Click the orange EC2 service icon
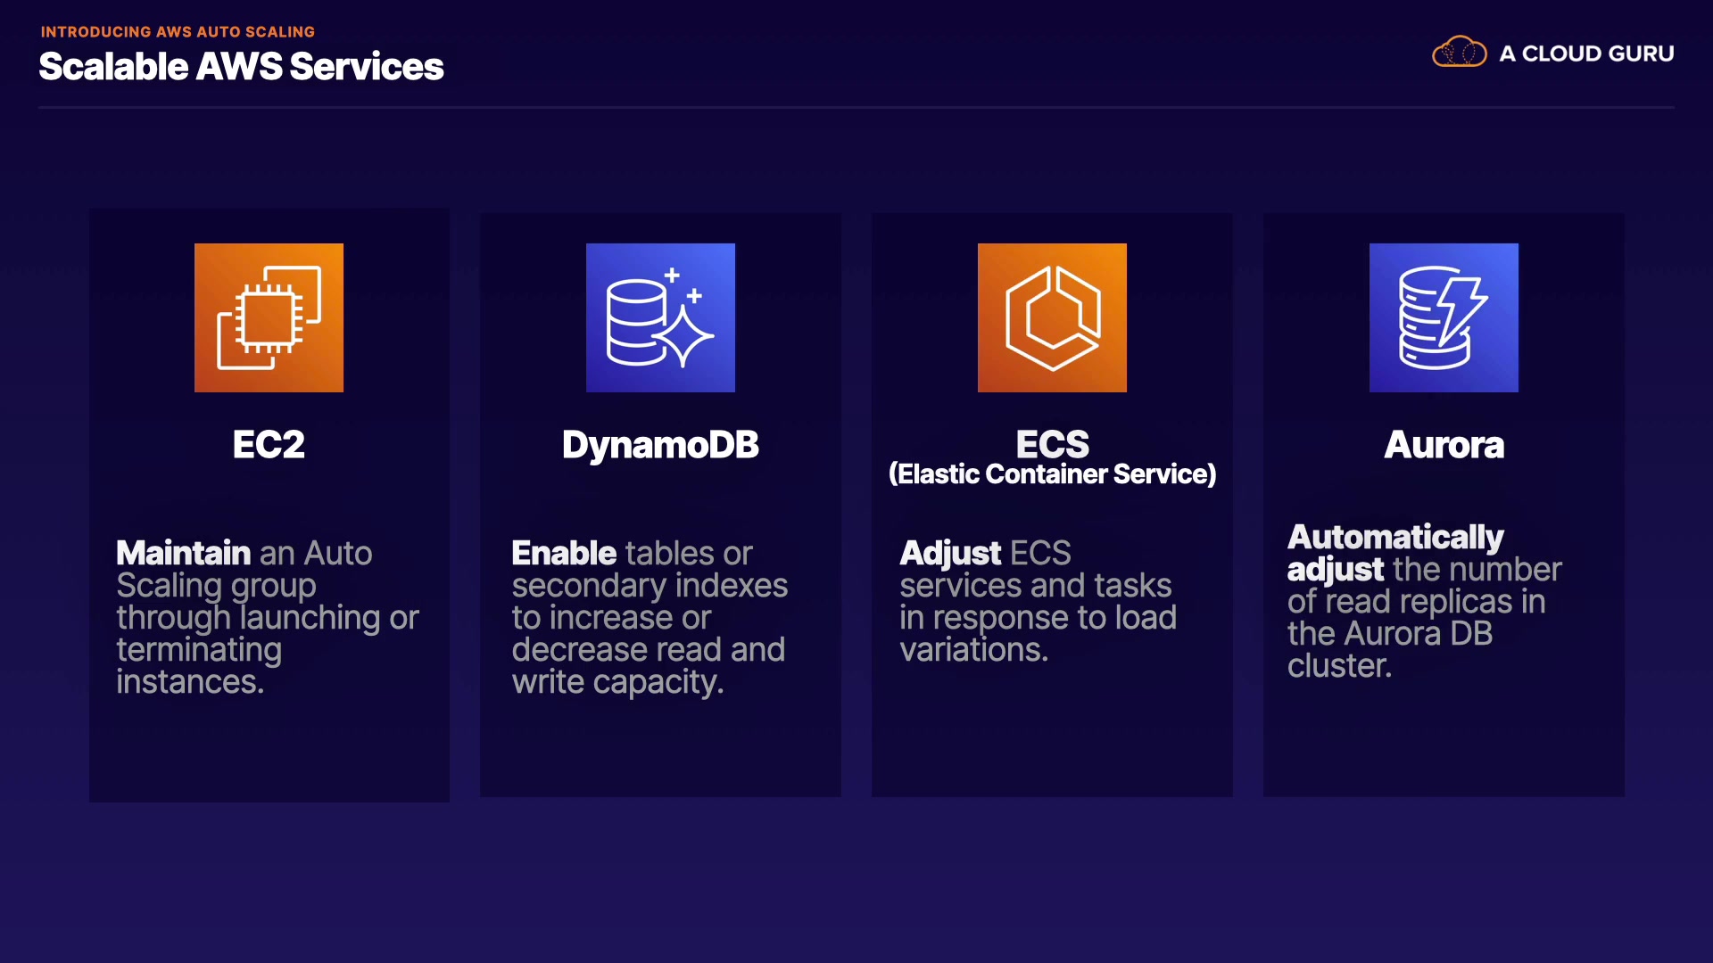1713x963 pixels. tap(269, 317)
